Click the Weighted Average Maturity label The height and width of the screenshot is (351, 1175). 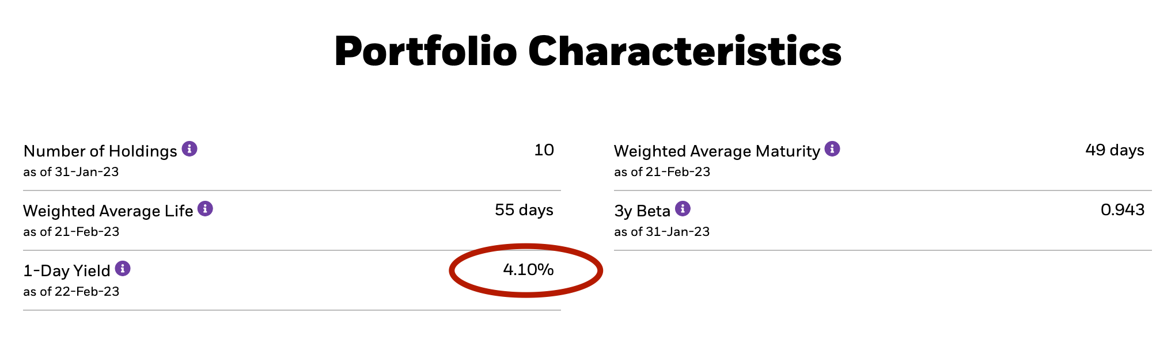(x=717, y=151)
